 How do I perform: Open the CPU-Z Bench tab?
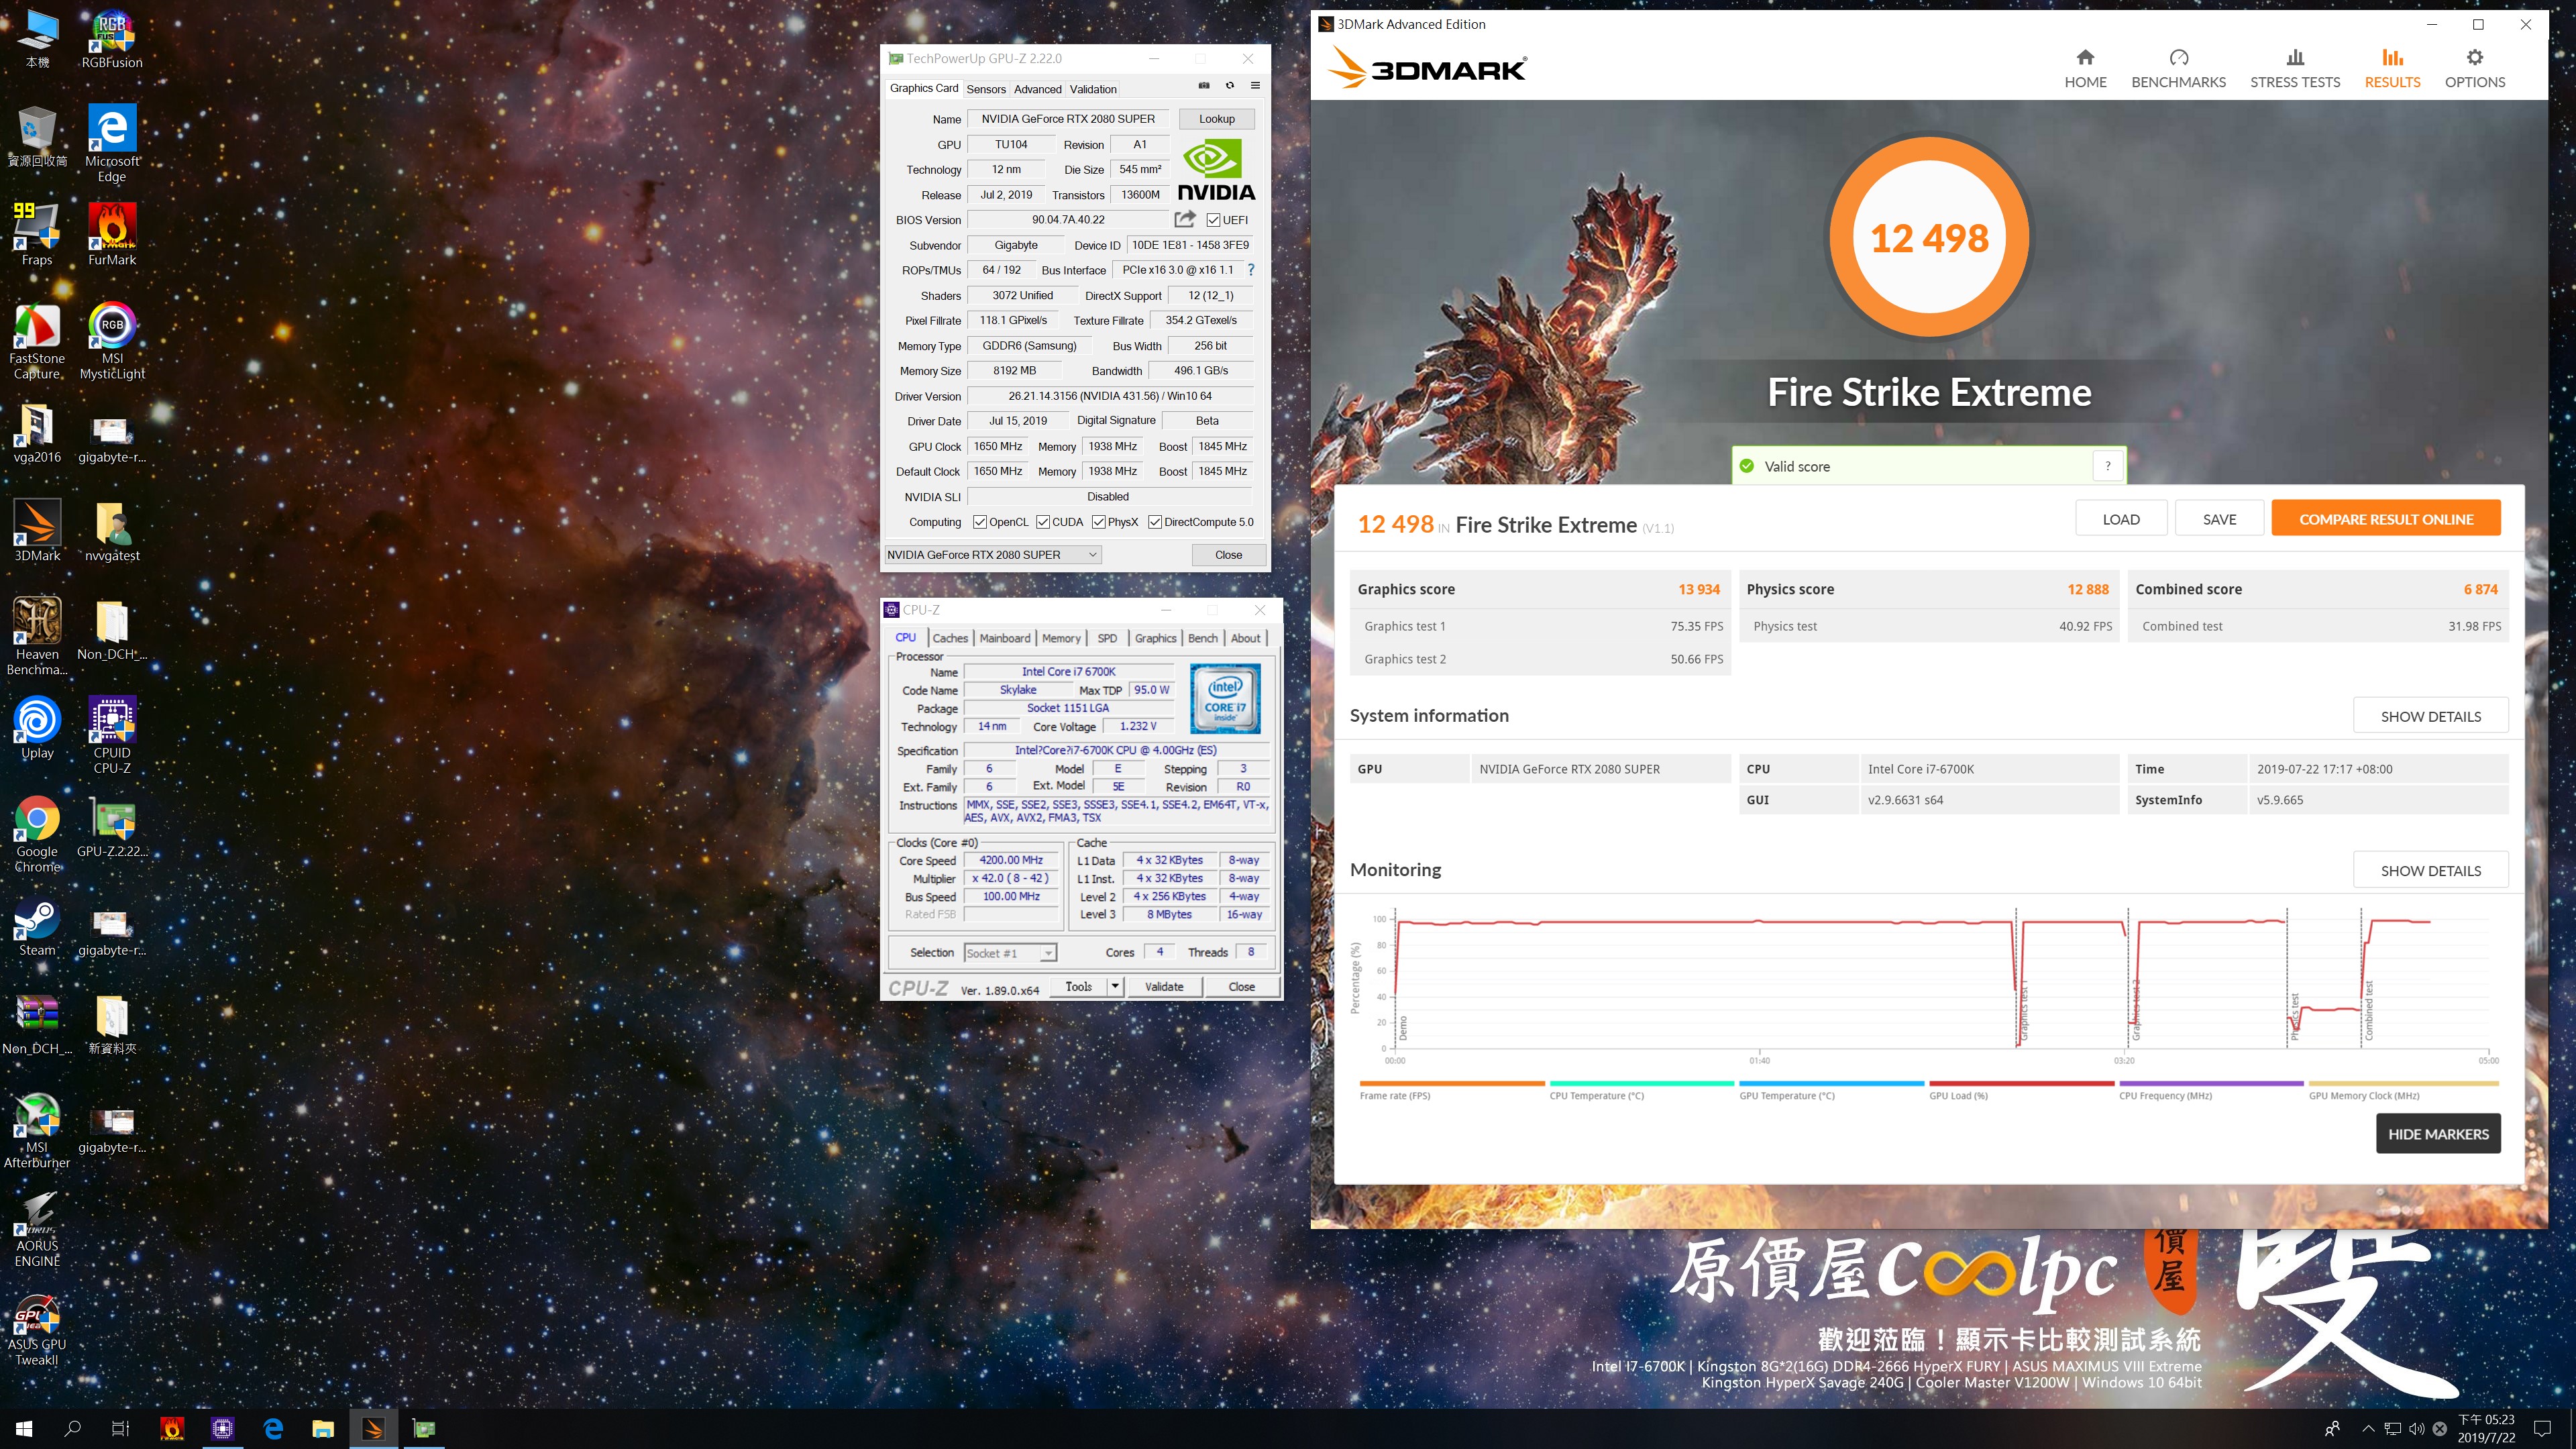click(1203, 638)
